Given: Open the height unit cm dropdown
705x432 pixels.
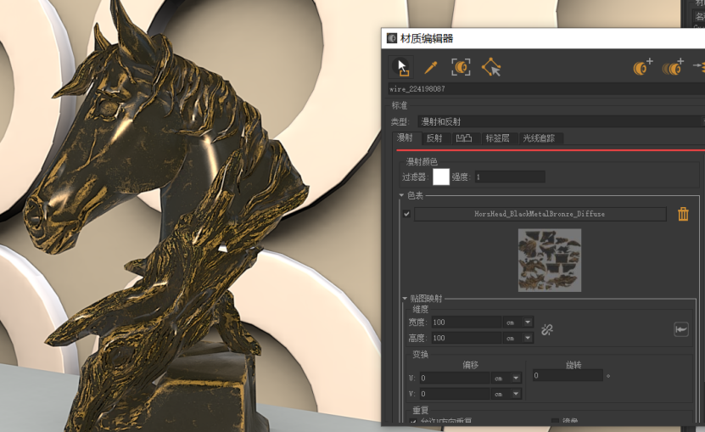Looking at the screenshot, I should pyautogui.click(x=528, y=338).
